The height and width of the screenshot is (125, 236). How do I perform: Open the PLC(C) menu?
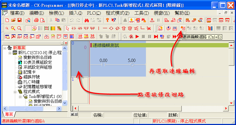click(94, 13)
